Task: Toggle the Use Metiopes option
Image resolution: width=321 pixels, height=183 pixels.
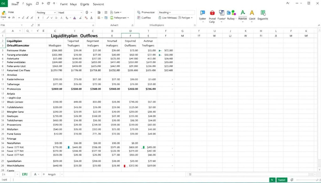Action: click(x=168, y=18)
